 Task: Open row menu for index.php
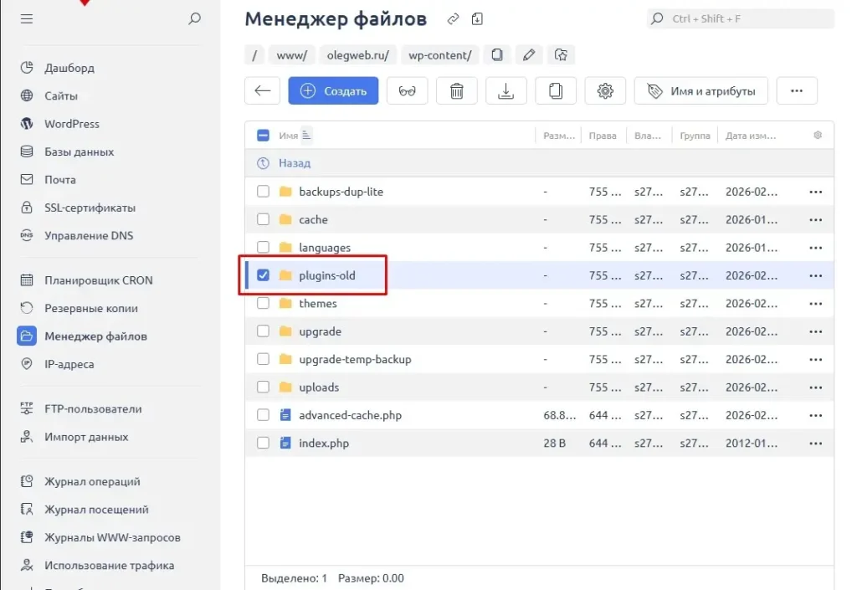(x=815, y=443)
